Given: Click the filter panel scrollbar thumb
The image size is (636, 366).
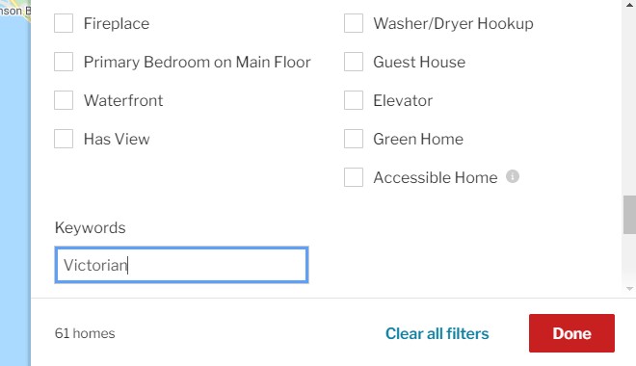Looking at the screenshot, I should point(629,215).
